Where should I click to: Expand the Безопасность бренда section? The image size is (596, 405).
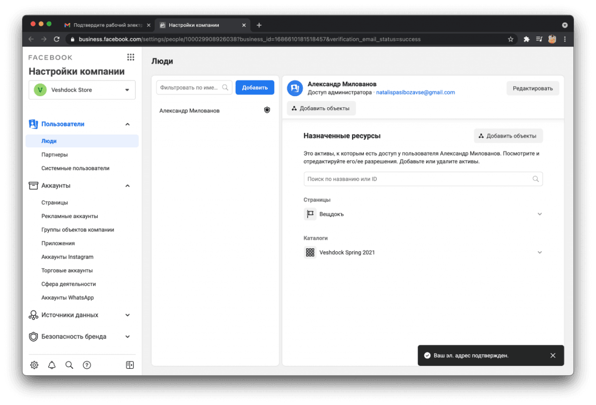point(127,336)
